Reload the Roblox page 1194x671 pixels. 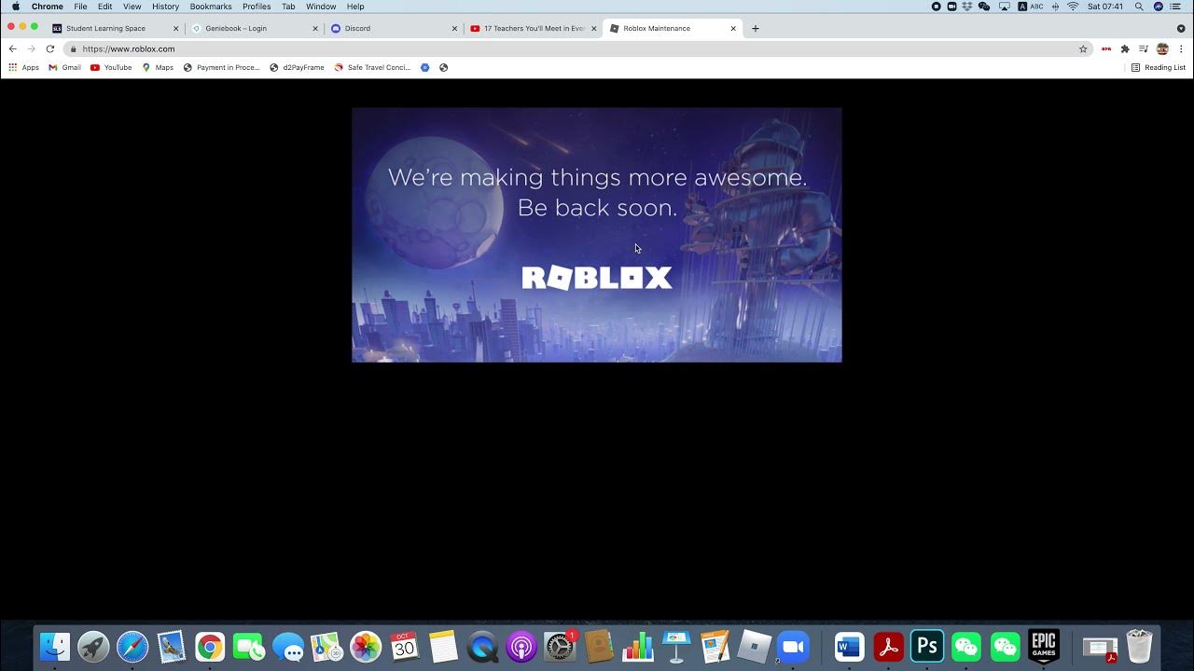click(x=49, y=48)
